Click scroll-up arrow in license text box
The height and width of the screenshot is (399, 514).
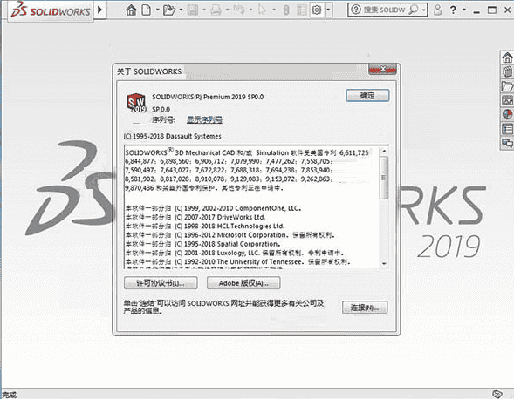point(384,152)
